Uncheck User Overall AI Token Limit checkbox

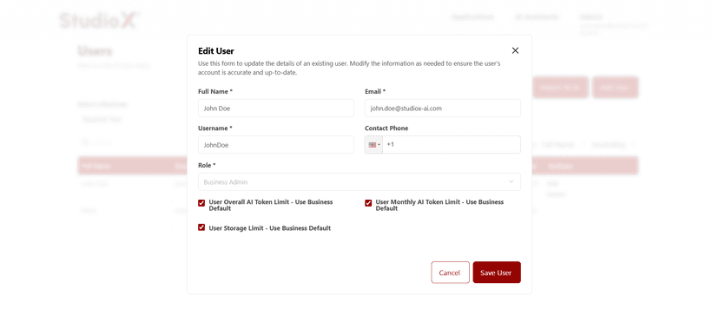(x=201, y=203)
